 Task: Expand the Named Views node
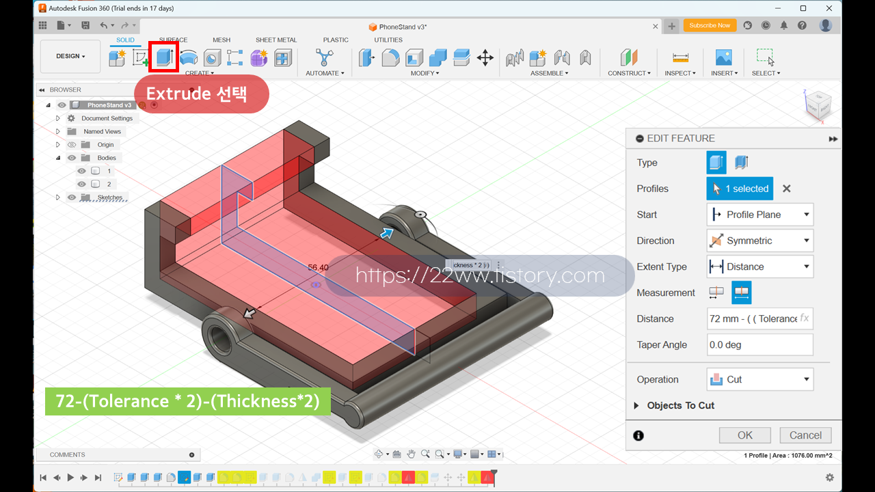(58, 131)
